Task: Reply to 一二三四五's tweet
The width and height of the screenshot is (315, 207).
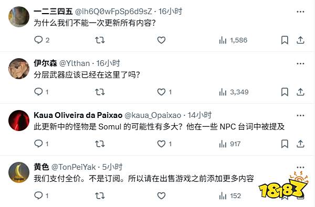Action: pyautogui.click(x=41, y=40)
